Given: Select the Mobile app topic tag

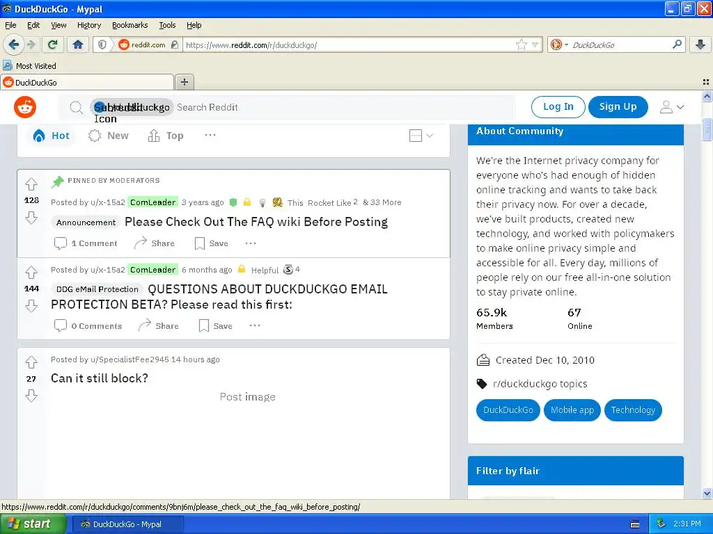Looking at the screenshot, I should click(572, 410).
